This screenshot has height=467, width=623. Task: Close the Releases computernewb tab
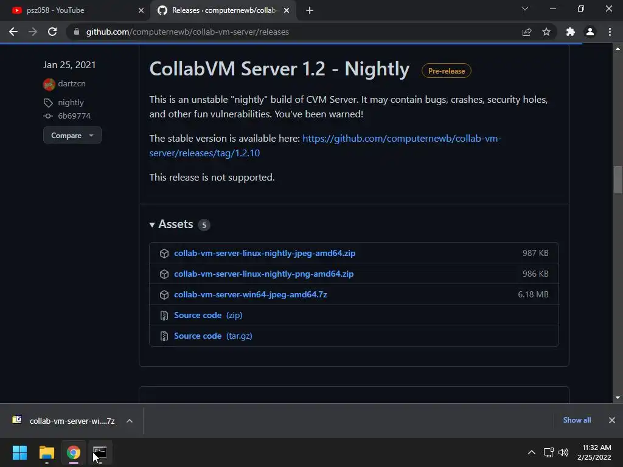[x=287, y=10]
